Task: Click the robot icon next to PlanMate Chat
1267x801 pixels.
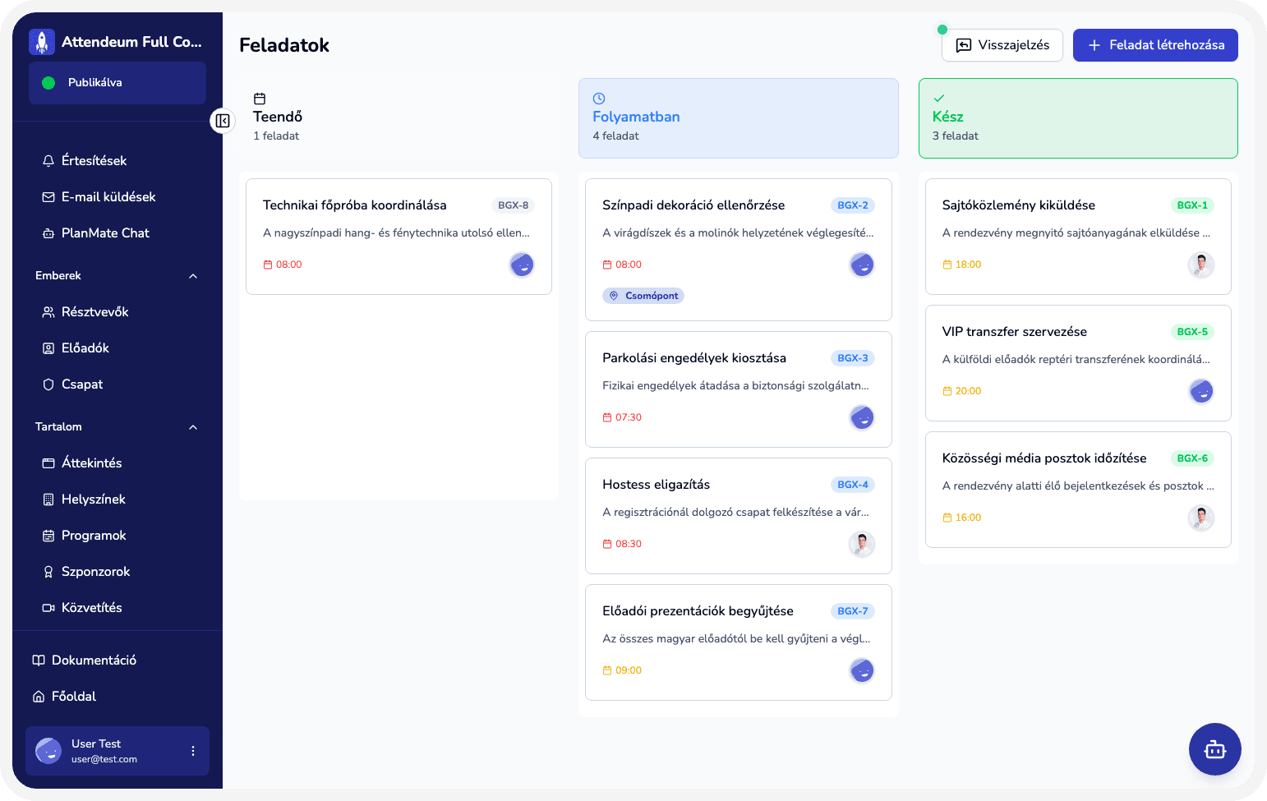Action: click(48, 233)
